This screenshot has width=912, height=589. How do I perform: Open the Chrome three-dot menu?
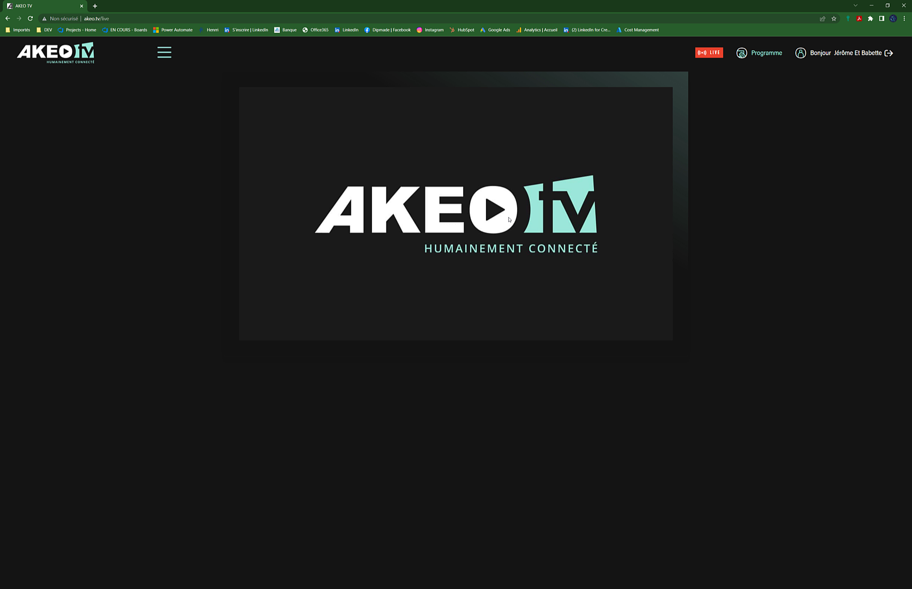point(904,19)
